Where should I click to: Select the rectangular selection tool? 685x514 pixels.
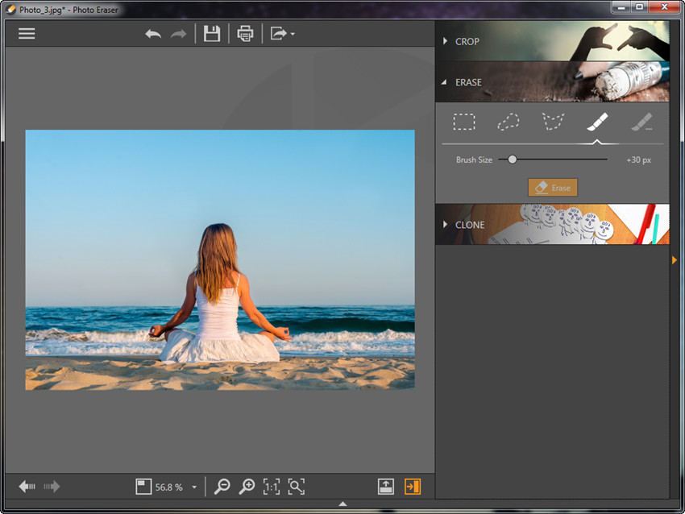click(x=464, y=122)
